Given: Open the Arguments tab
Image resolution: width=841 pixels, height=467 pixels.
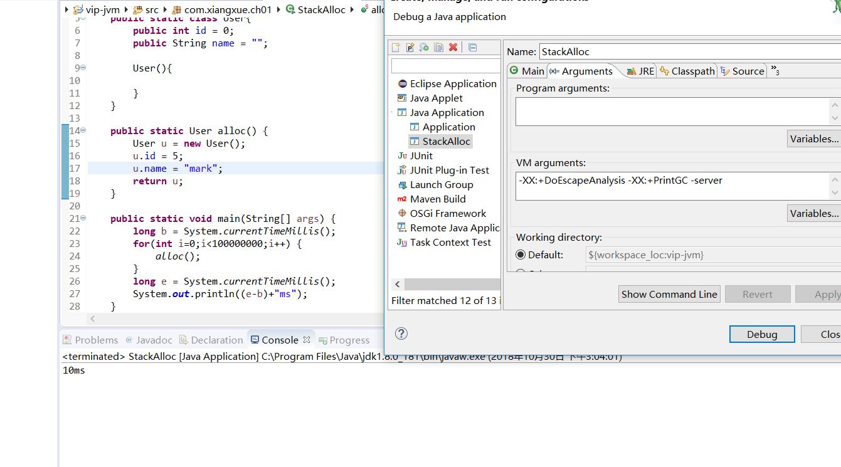Looking at the screenshot, I should 581,71.
